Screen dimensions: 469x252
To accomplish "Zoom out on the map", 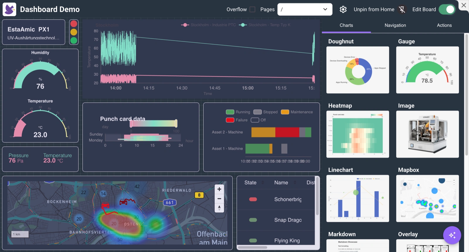I will 219,199.
